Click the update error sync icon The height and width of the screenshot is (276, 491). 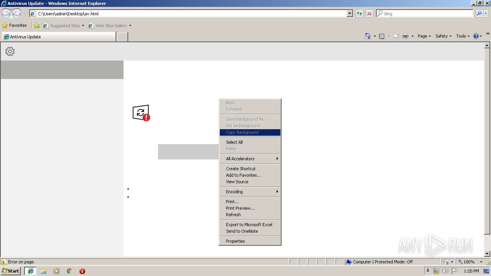pos(141,113)
